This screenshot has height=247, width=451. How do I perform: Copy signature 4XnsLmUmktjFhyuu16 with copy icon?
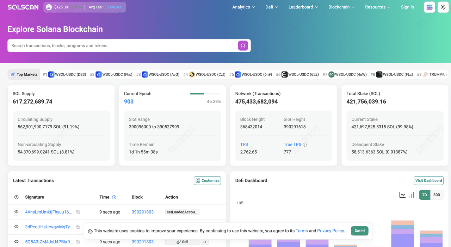[x=78, y=212]
